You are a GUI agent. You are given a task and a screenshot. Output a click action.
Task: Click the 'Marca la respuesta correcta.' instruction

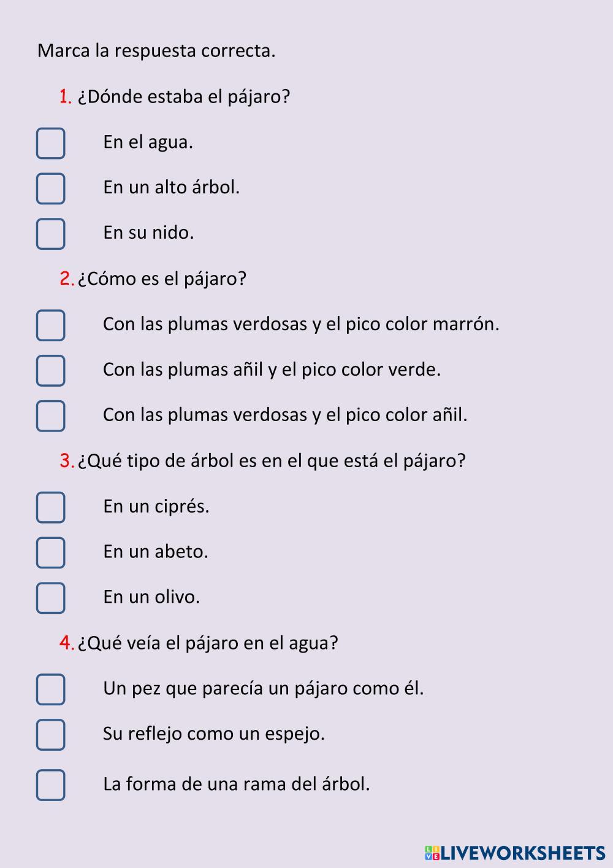(x=156, y=50)
